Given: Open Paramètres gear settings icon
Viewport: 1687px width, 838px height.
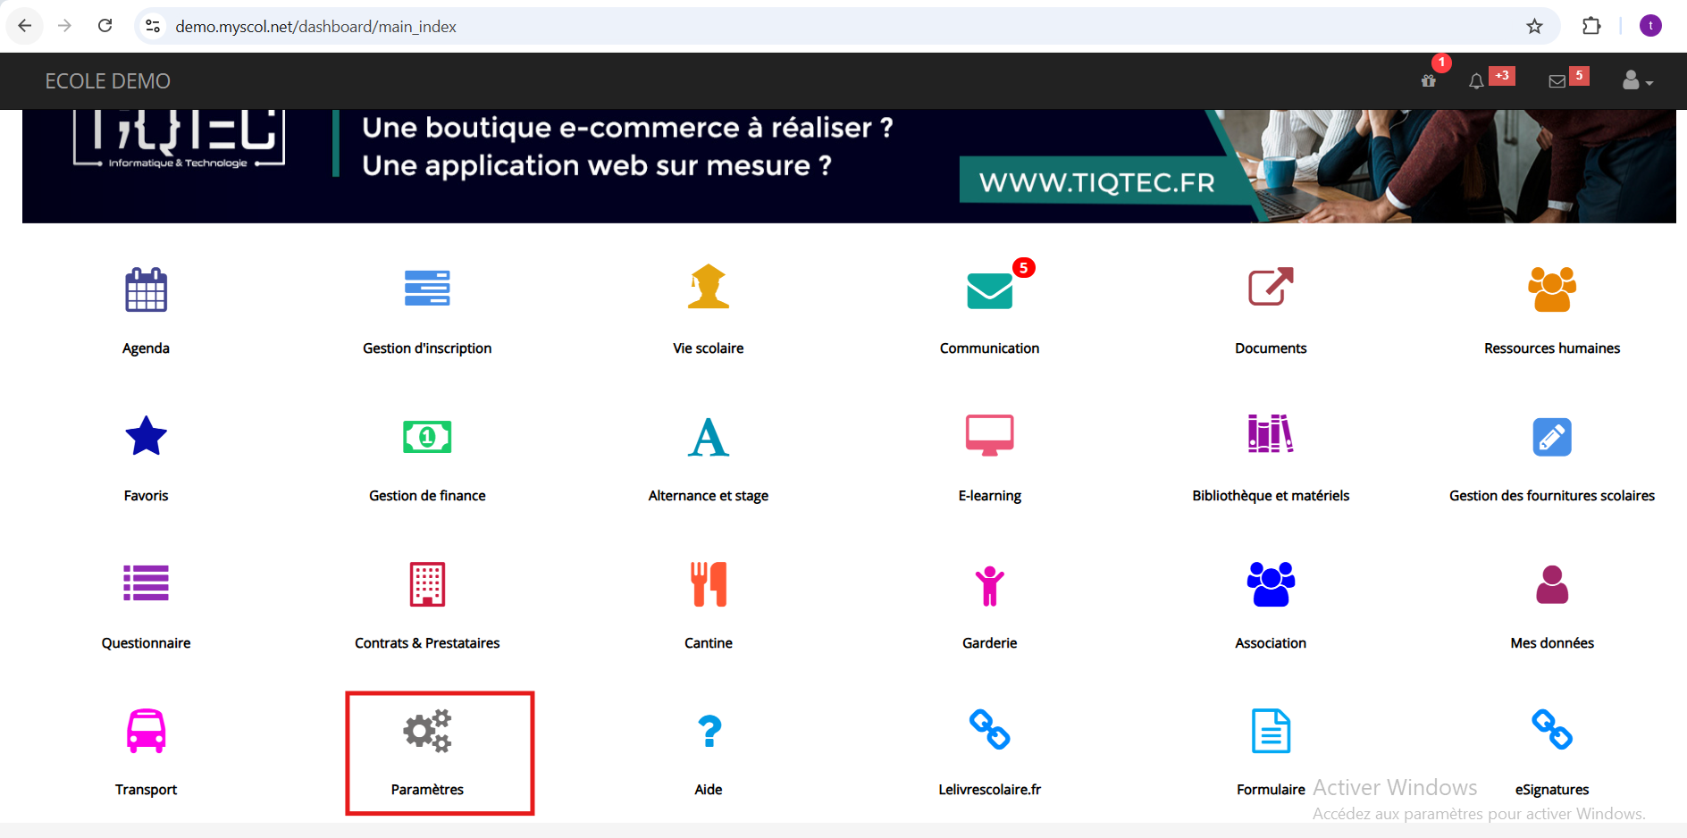Looking at the screenshot, I should click(427, 732).
